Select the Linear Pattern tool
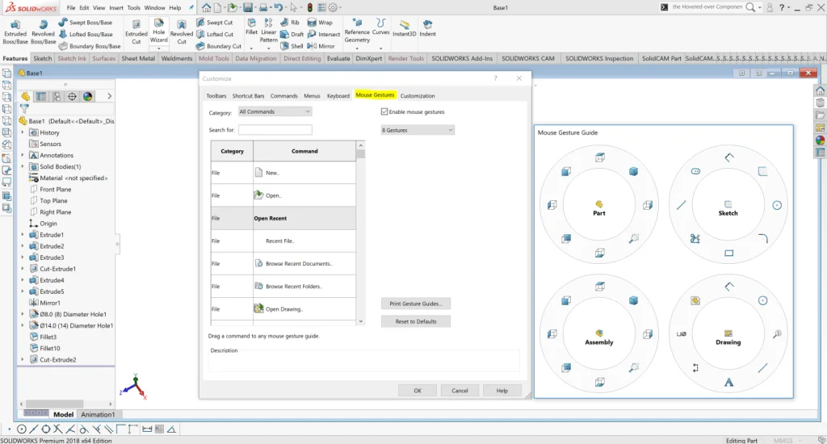This screenshot has height=444, width=827. click(x=268, y=31)
